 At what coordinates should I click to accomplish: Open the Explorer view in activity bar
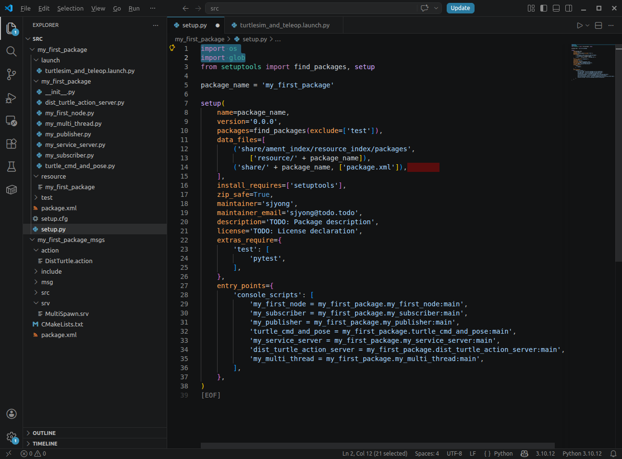click(x=12, y=29)
